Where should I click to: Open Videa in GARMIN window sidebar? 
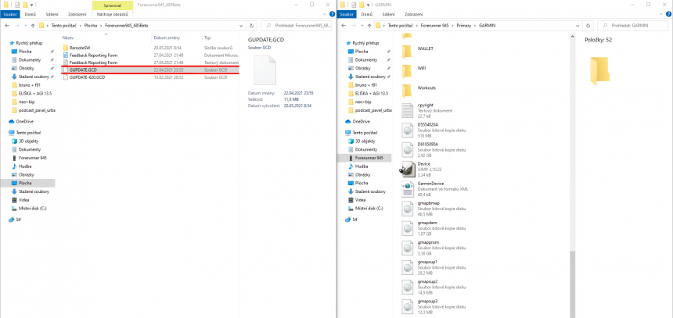(356, 200)
